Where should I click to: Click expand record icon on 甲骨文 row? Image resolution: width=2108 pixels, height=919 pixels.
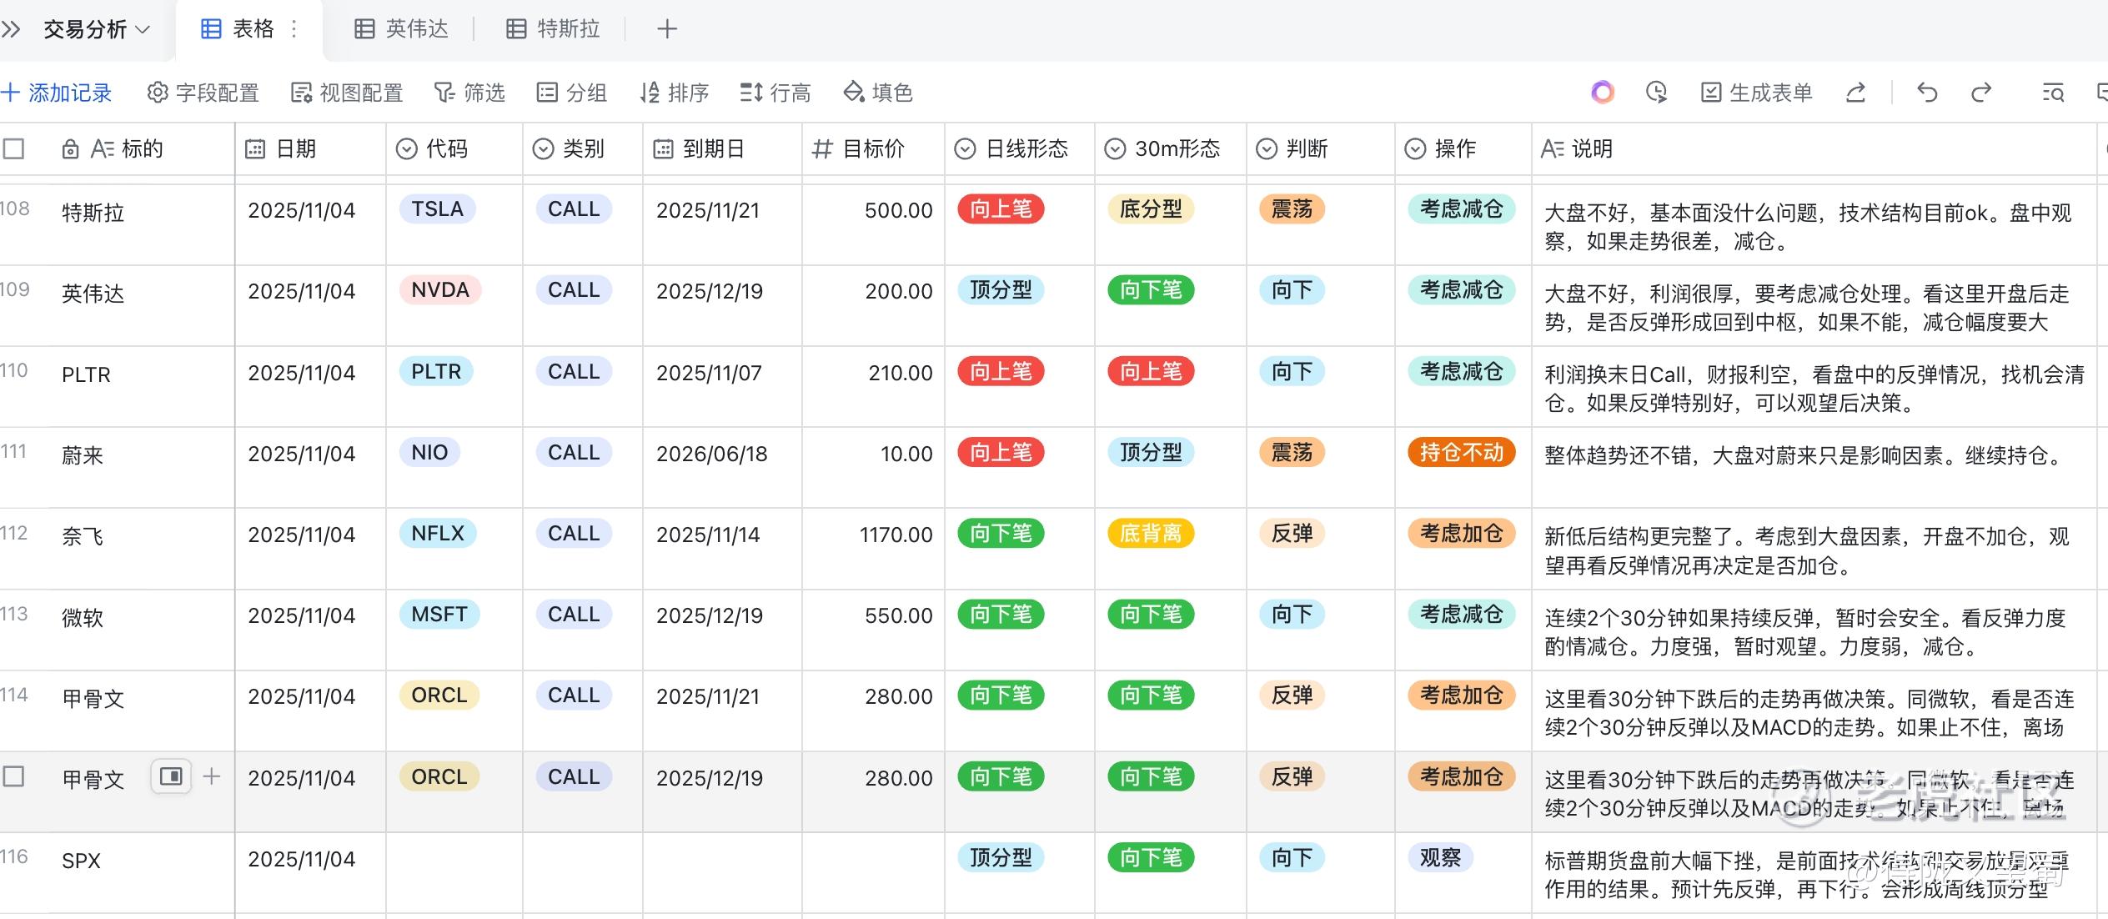click(171, 777)
